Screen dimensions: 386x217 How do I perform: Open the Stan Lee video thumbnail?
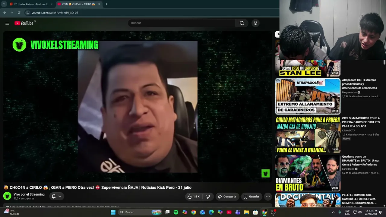pos(308,68)
